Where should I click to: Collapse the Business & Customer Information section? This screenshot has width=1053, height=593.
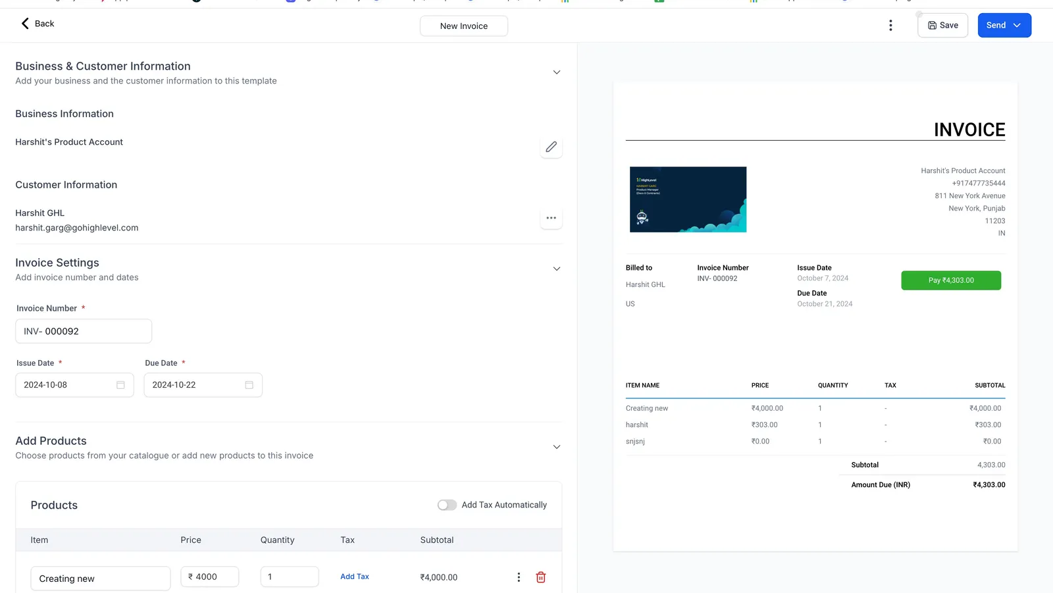click(x=557, y=72)
